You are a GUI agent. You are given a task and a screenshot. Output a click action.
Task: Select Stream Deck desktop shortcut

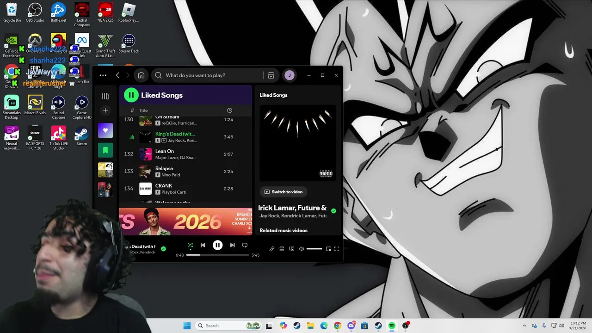[x=129, y=43]
